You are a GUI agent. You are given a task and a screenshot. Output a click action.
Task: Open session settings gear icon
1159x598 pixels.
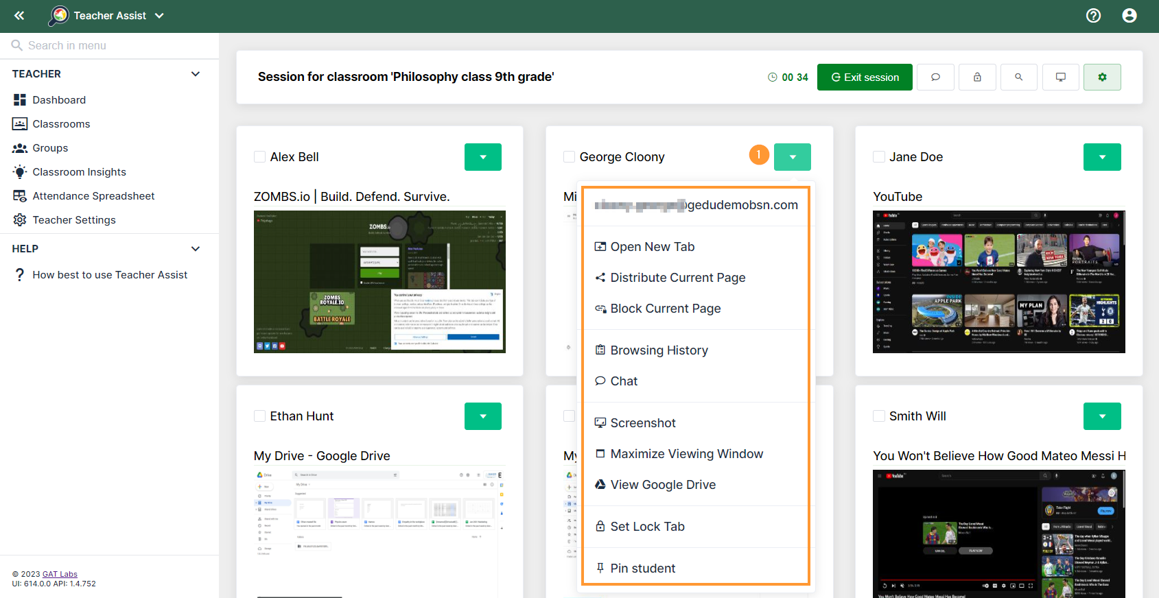tap(1102, 77)
